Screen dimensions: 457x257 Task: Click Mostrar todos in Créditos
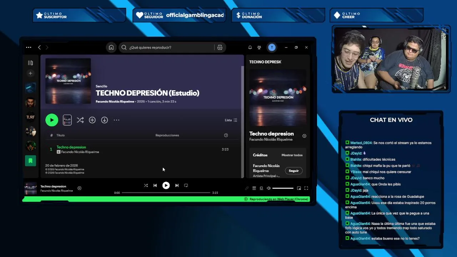pyautogui.click(x=292, y=155)
